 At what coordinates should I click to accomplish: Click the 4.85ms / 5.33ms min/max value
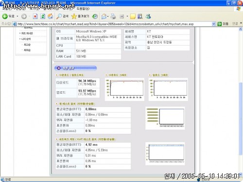[96, 150]
